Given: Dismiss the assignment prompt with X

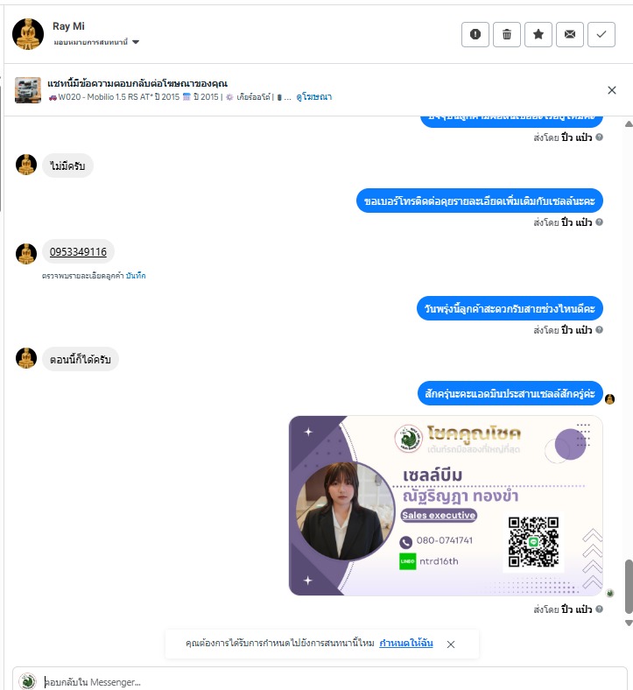Looking at the screenshot, I should coord(450,644).
